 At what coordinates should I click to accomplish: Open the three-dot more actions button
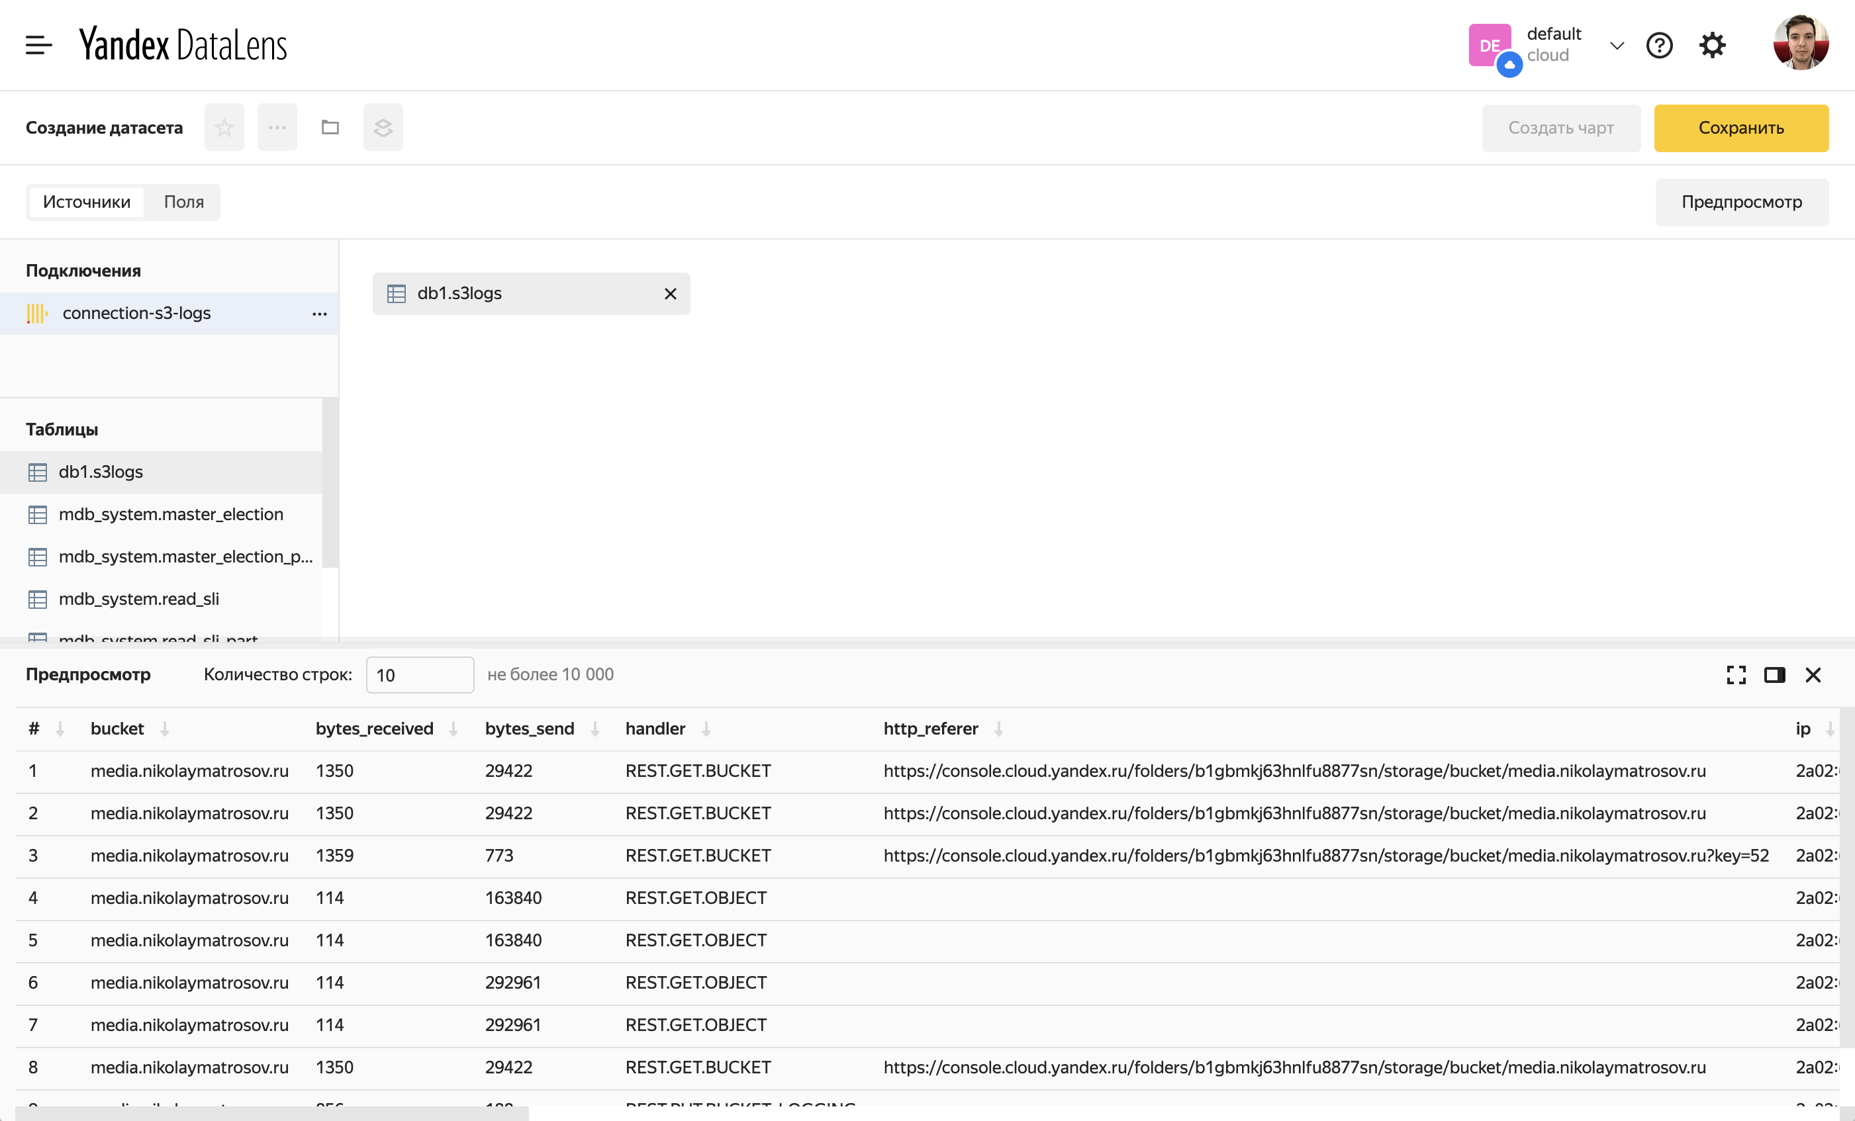277,127
